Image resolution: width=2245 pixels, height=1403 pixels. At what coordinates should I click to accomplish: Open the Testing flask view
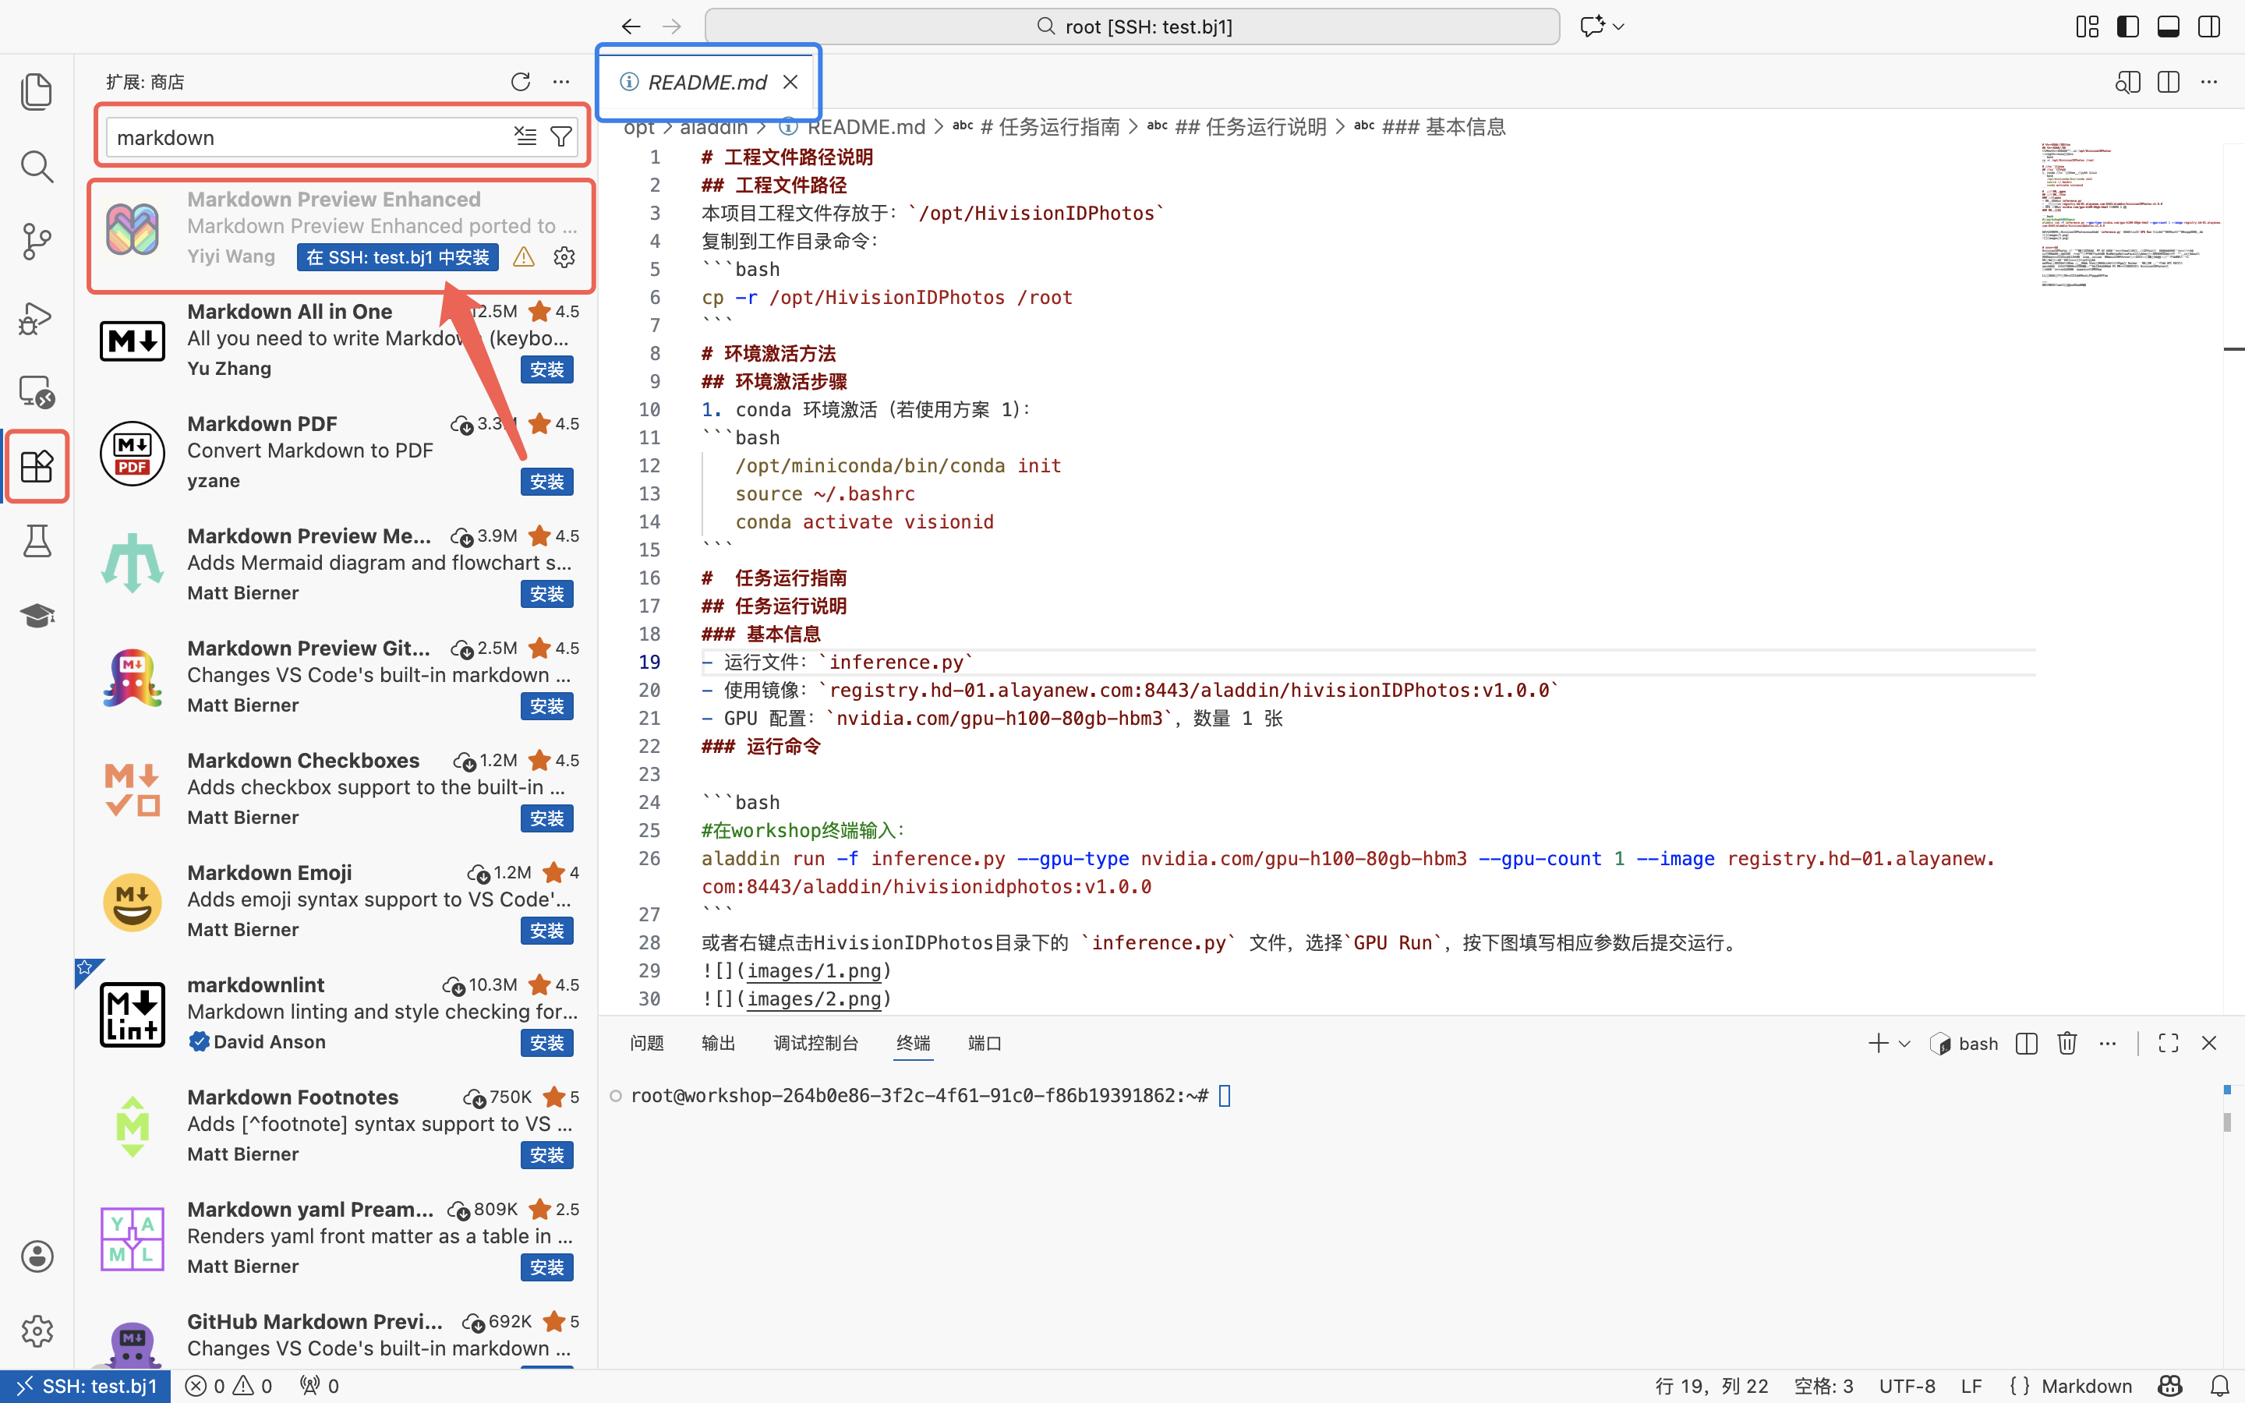[x=36, y=541]
